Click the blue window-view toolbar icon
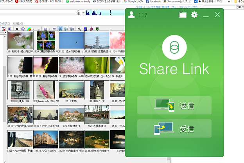Viewport: 244px width, 163px height. pyautogui.click(x=45, y=29)
